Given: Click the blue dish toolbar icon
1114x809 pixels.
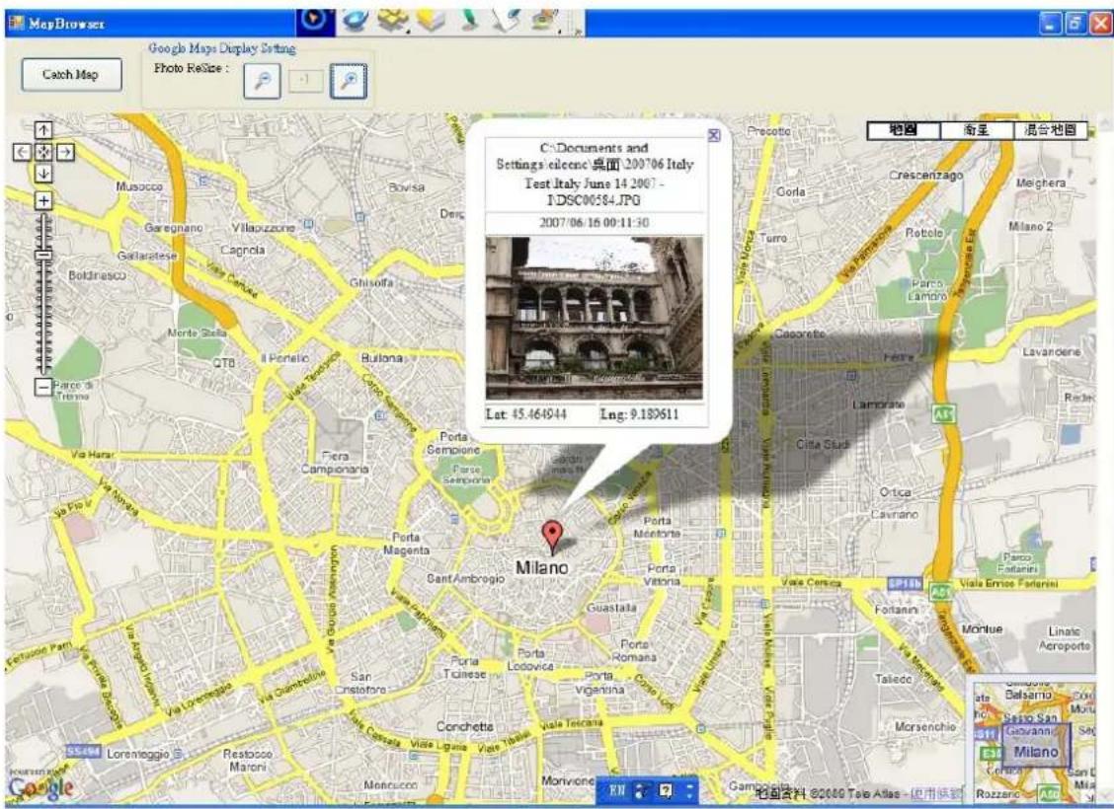Looking at the screenshot, I should coord(354,19).
